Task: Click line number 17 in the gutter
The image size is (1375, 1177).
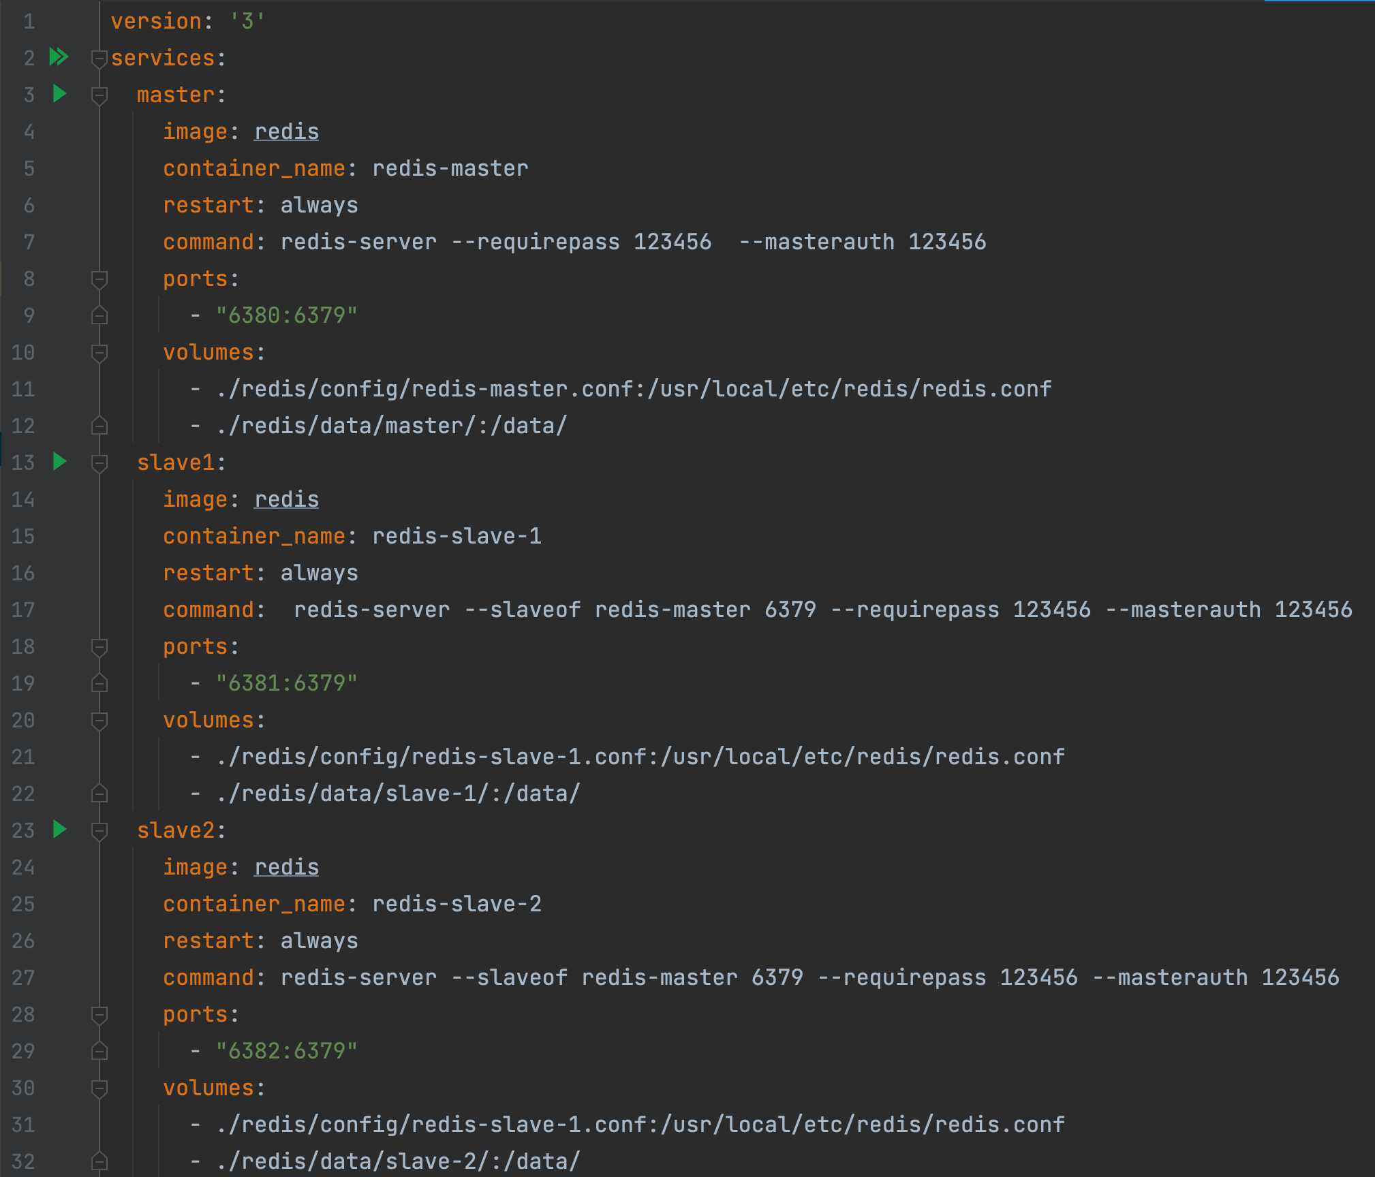Action: [23, 610]
